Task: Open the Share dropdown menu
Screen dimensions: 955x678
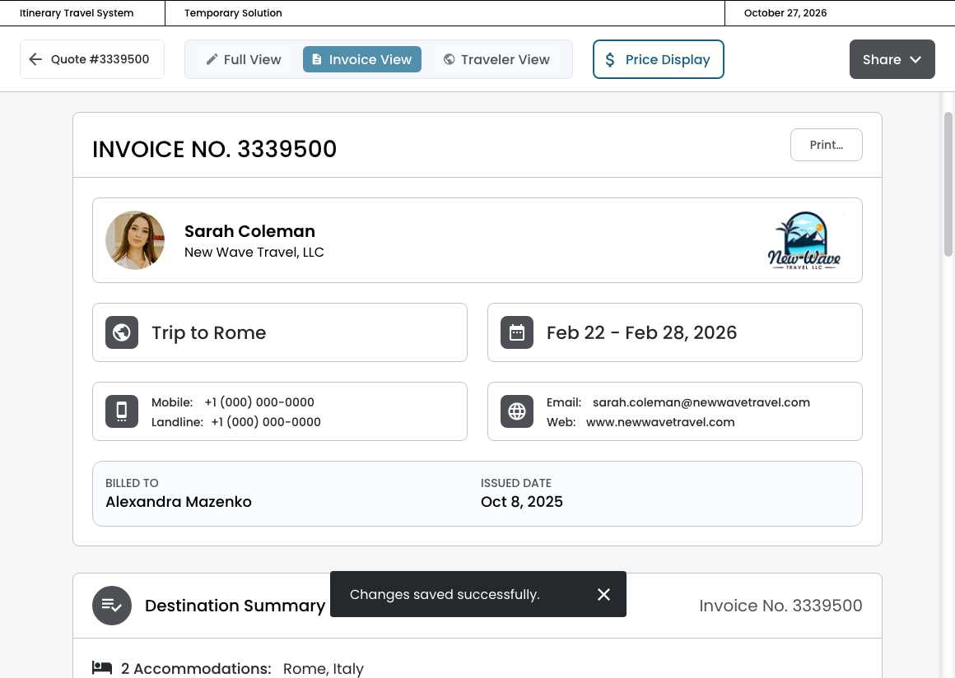Action: [892, 59]
